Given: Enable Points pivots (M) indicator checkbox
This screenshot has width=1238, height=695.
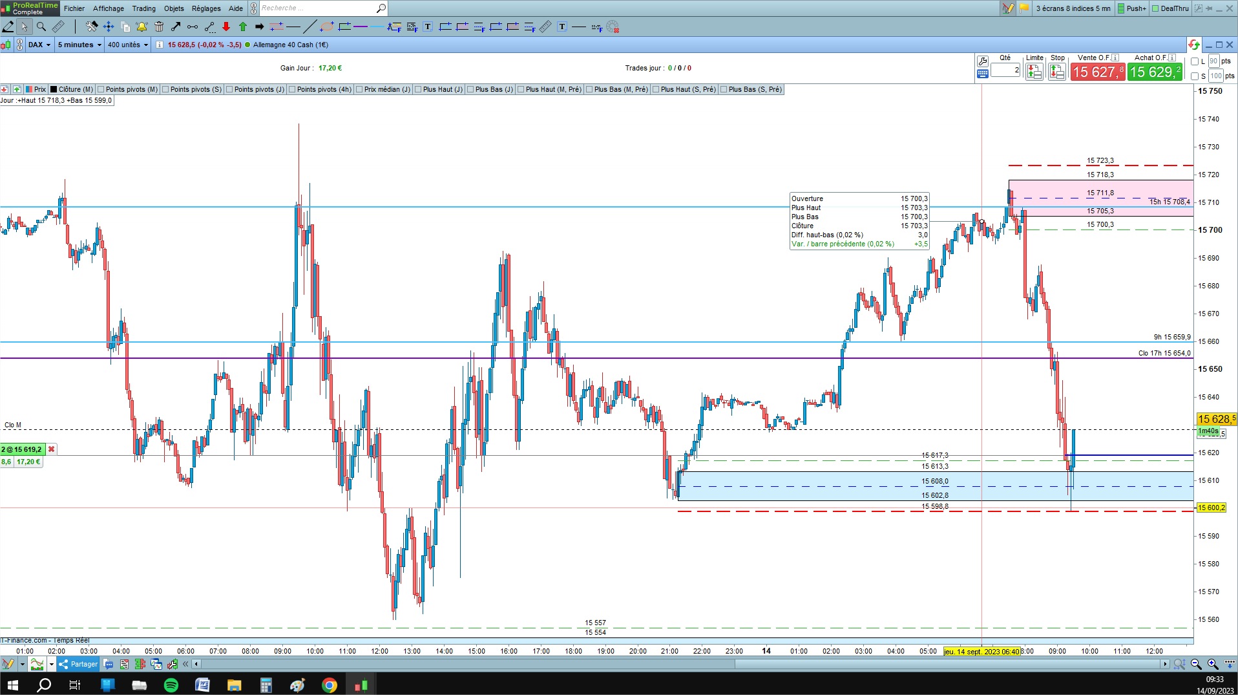Looking at the screenshot, I should [x=101, y=89].
